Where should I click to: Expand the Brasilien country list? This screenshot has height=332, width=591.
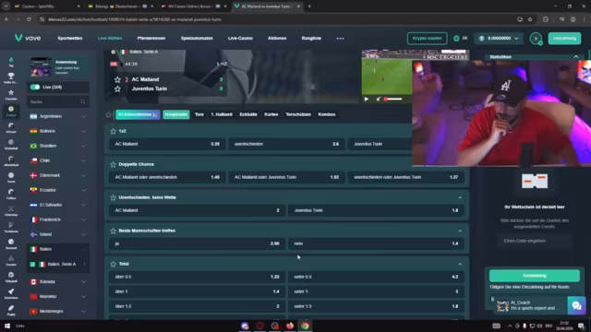coord(83,146)
